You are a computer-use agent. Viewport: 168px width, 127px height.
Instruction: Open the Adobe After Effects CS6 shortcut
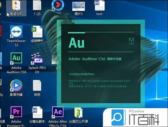point(58,113)
